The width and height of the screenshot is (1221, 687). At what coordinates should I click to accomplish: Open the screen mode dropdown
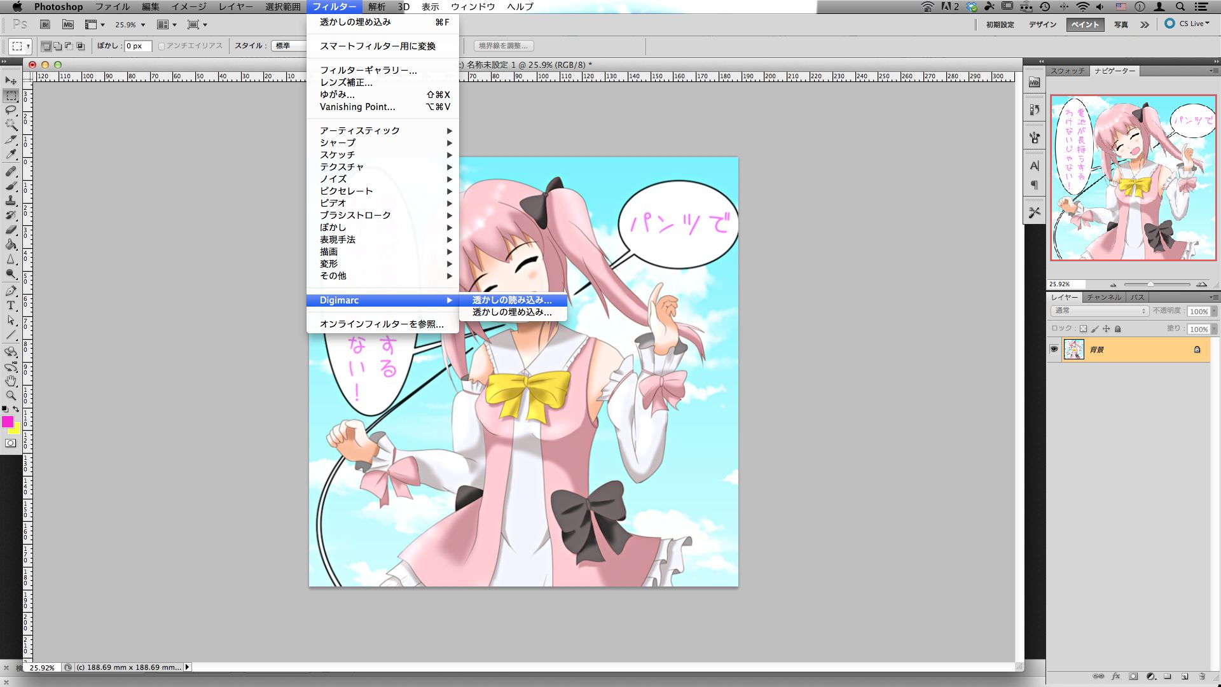click(198, 24)
